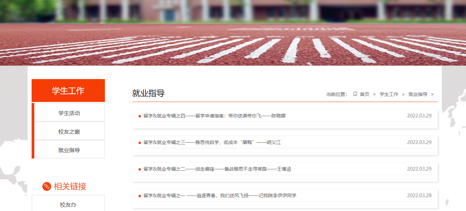
Task: Click the orange bullet before 留学&就业专辑之二
Action: click(140, 169)
